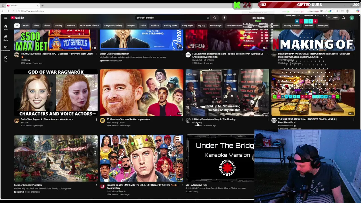
Task: Select the Post-Grunge filter chip
Action: click(x=215, y=26)
